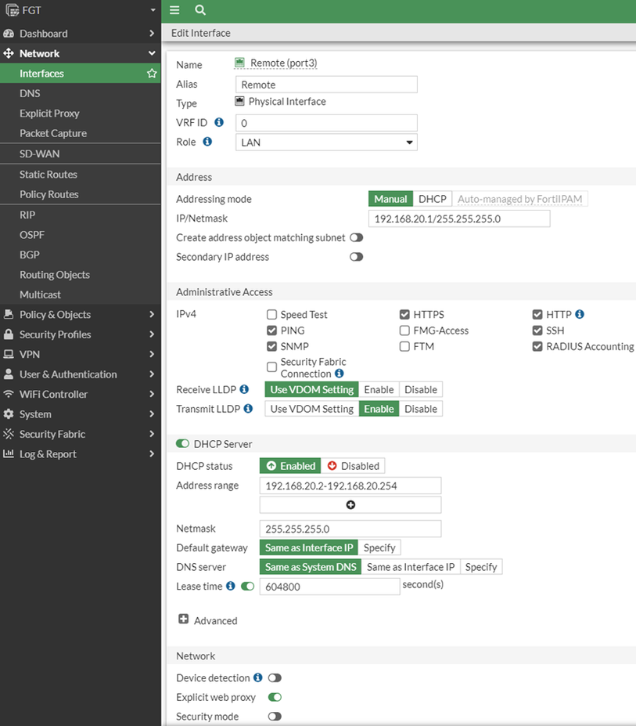Click the info icon beside HTTP
The image size is (636, 726).
[580, 315]
